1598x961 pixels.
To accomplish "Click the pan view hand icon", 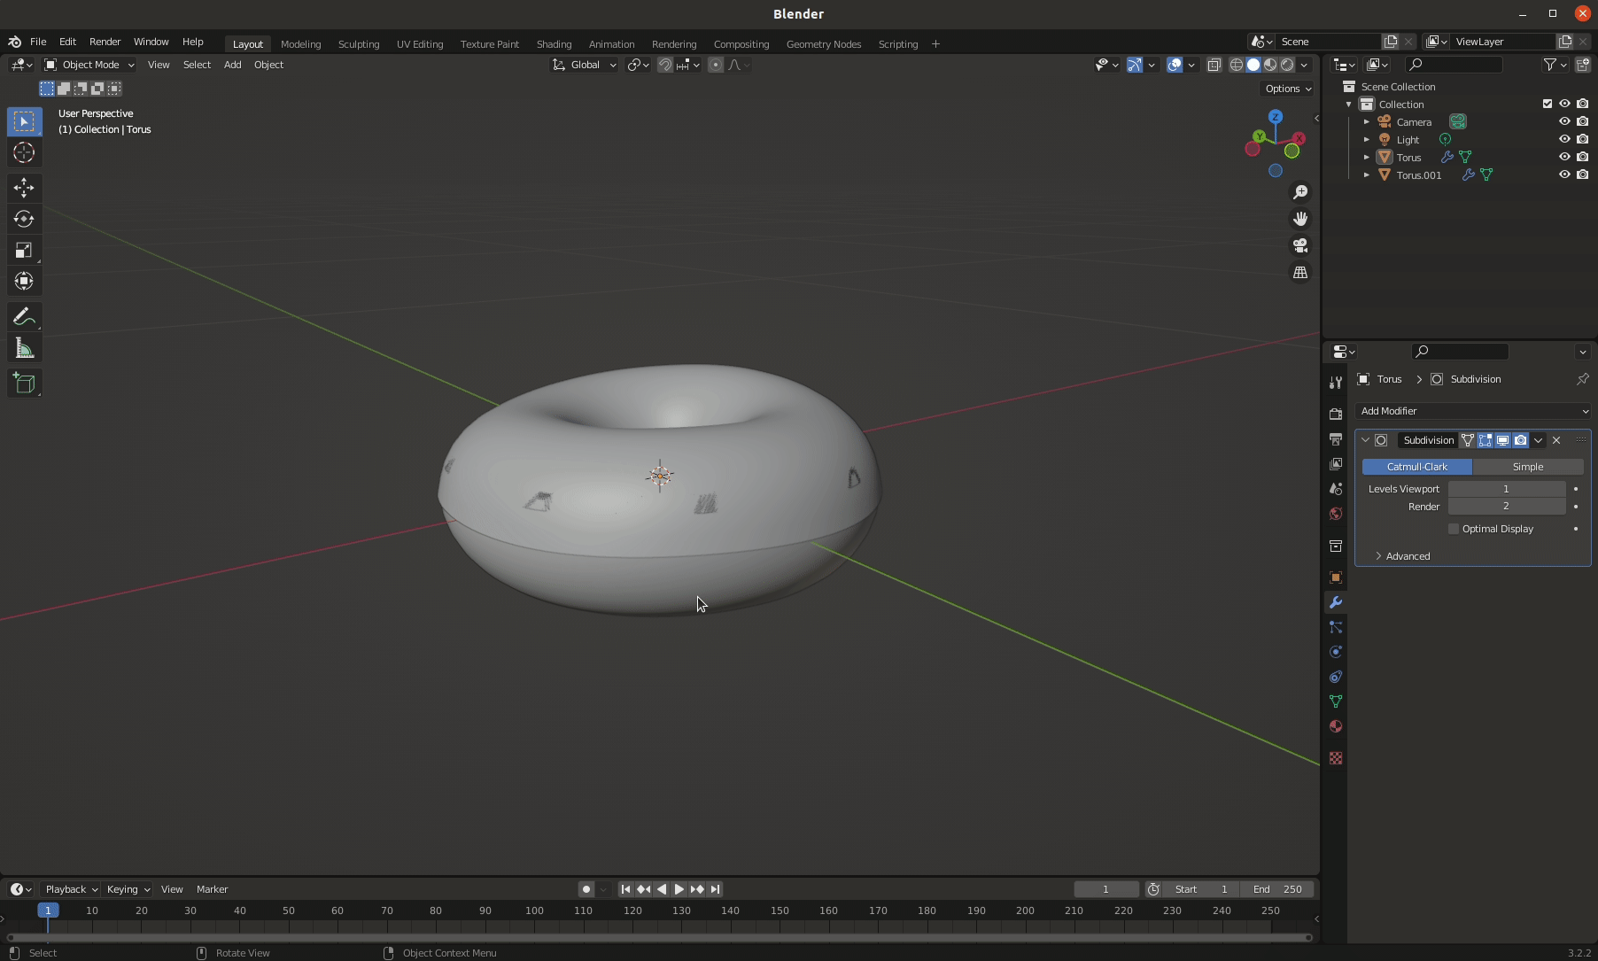I will pyautogui.click(x=1300, y=219).
